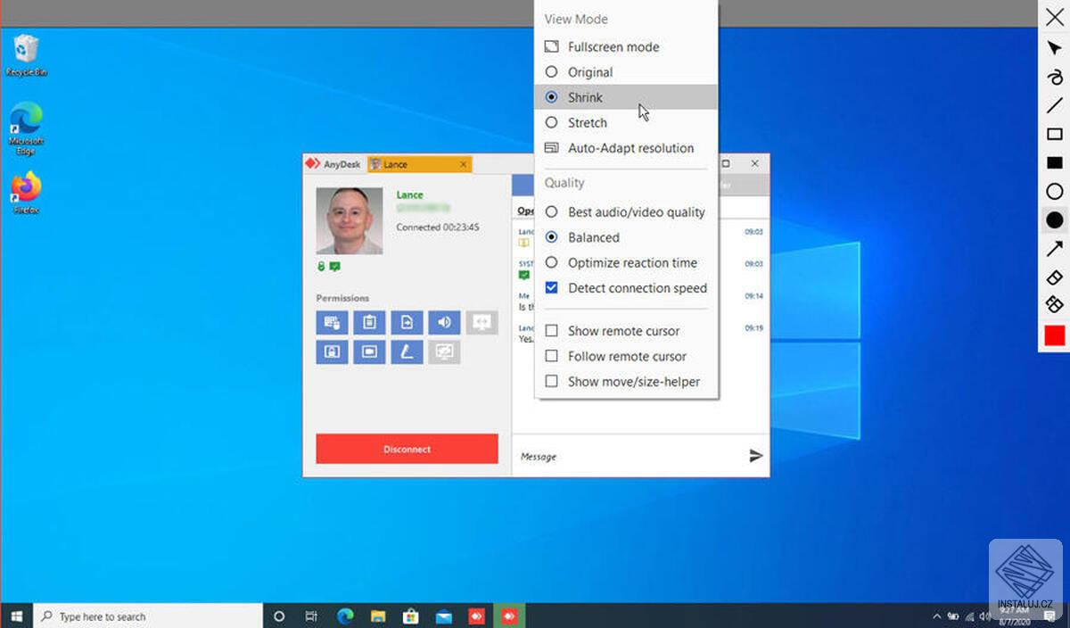1070x628 pixels.
Task: Select the freehand draw tool in the sidebar
Action: pyautogui.click(x=1055, y=77)
